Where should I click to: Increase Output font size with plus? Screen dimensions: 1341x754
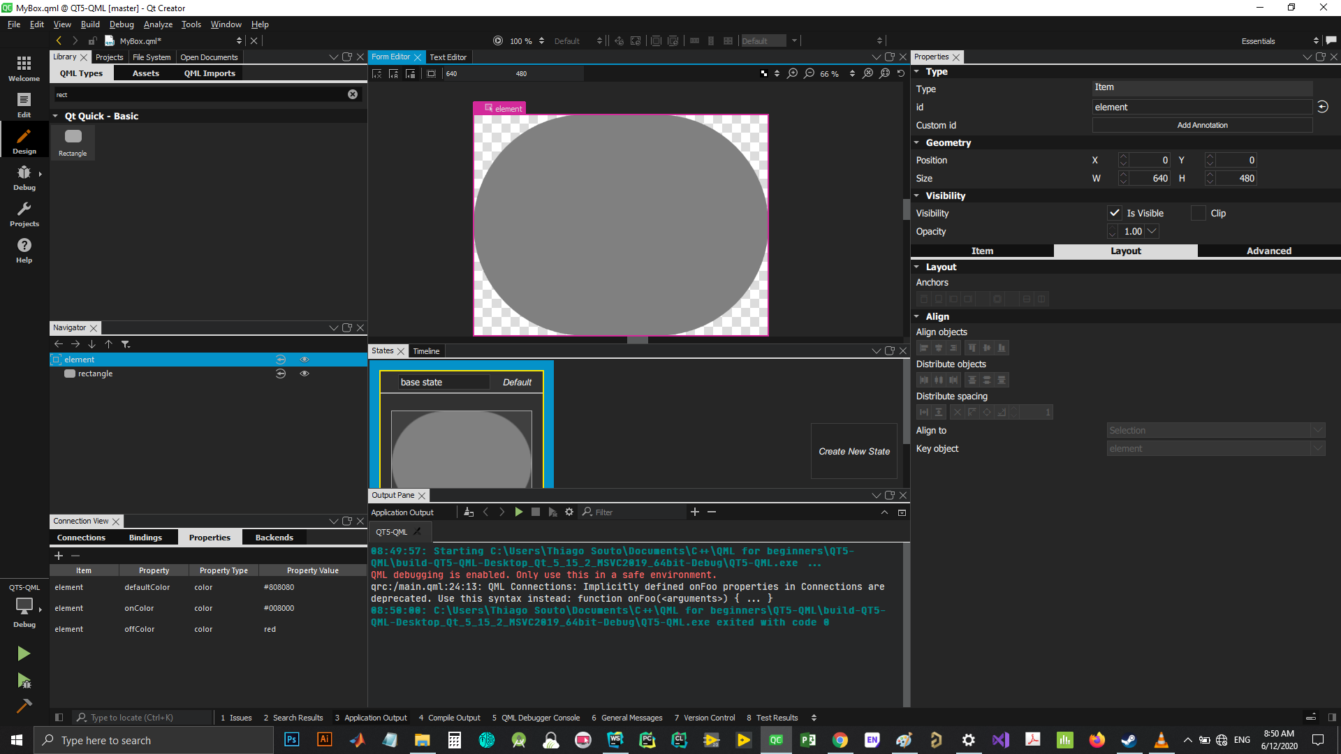[694, 512]
